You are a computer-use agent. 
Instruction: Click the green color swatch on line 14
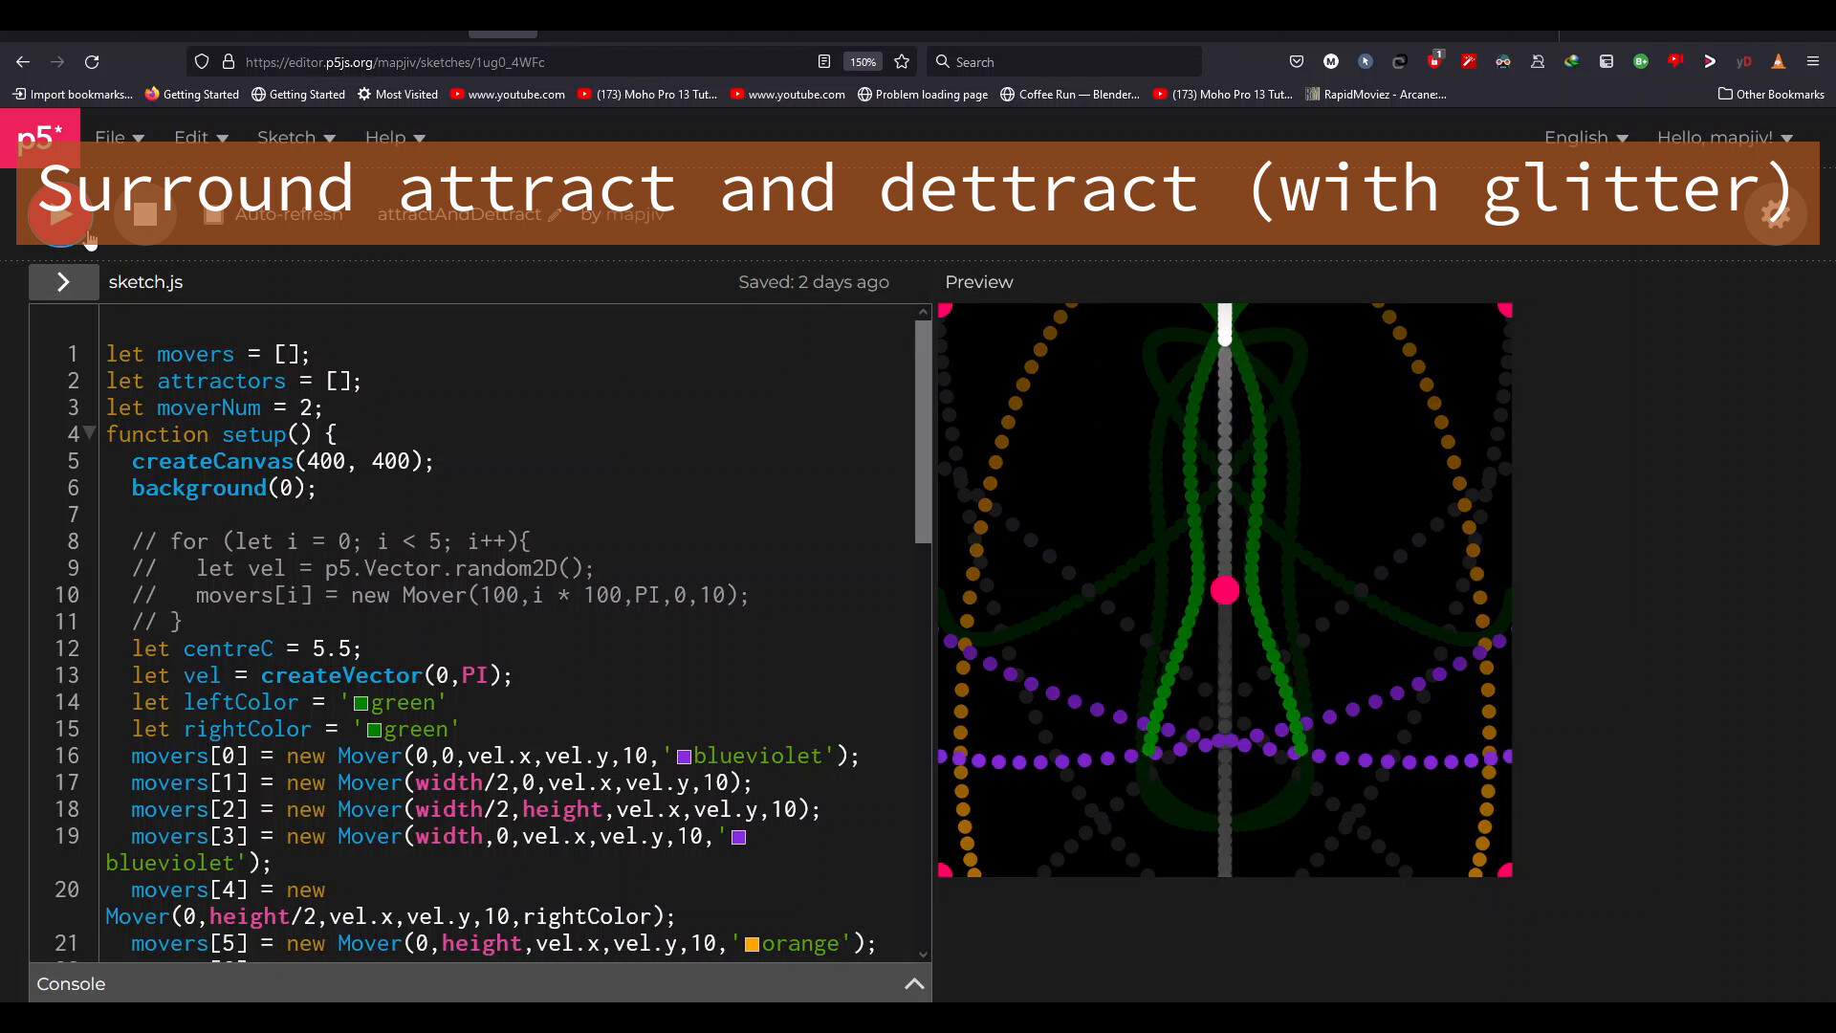tap(361, 703)
